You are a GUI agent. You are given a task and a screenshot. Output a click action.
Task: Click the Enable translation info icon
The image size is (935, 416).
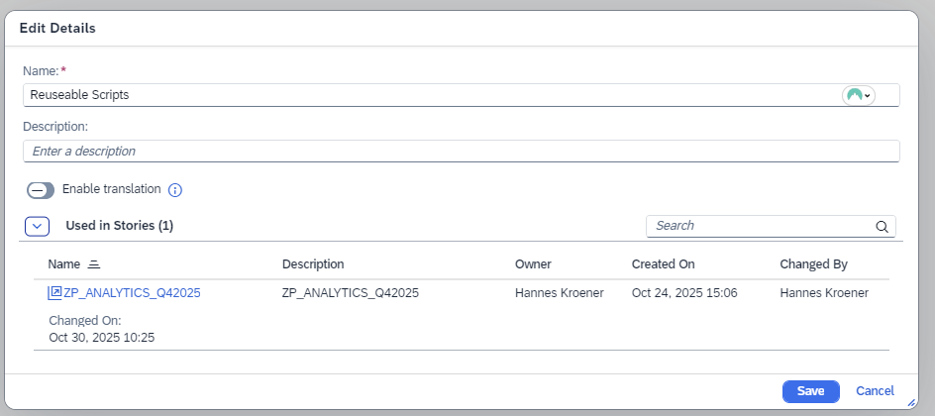click(175, 190)
